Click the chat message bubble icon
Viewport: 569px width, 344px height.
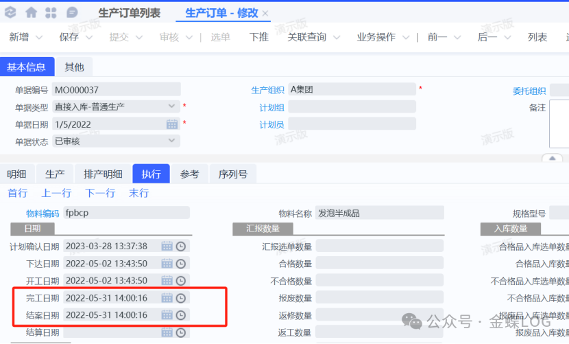[x=72, y=12]
